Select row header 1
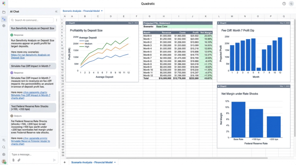Image resolution: width=296 pixels, height=165 pixels. click(x=62, y=20)
